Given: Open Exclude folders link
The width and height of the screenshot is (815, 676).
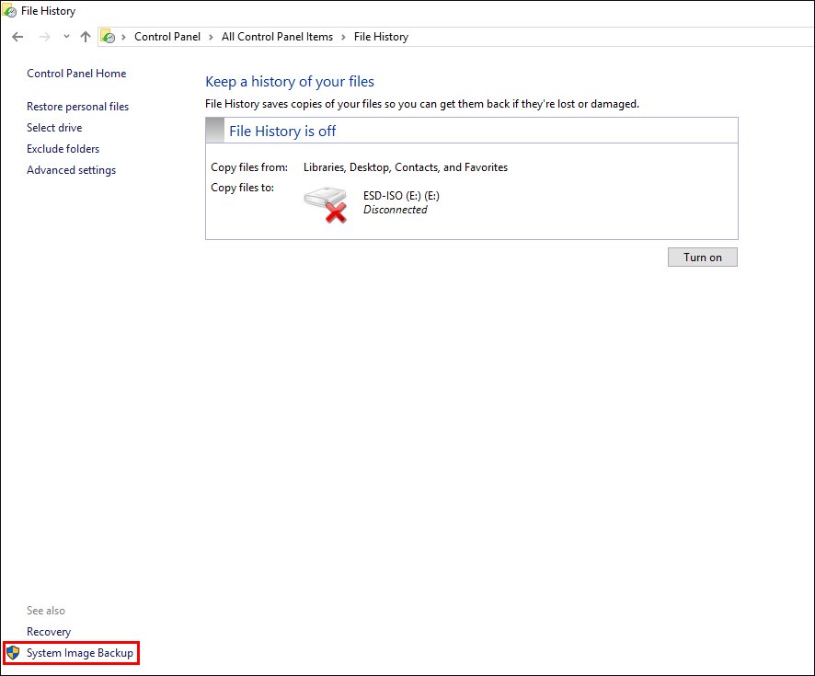Looking at the screenshot, I should click(63, 149).
